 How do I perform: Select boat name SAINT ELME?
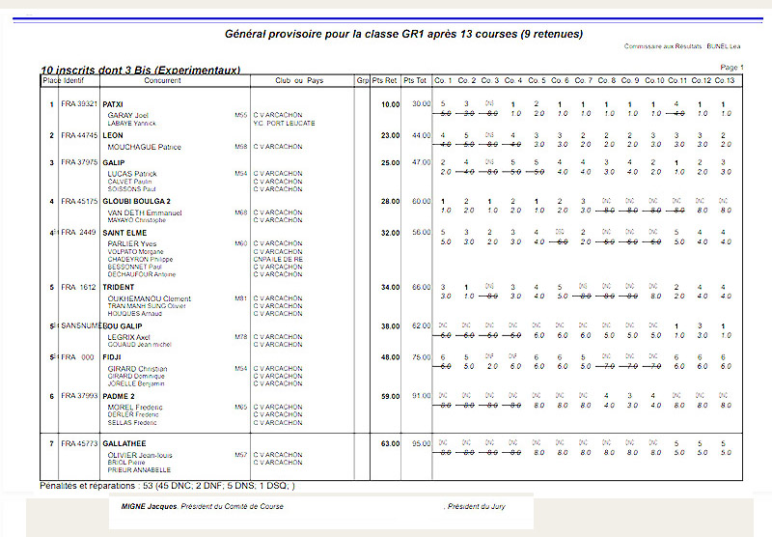(124, 233)
